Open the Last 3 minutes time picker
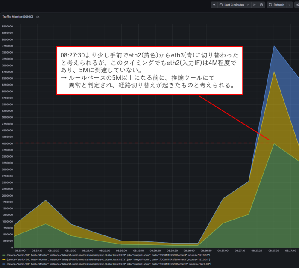299x268 pixels. (235, 5)
